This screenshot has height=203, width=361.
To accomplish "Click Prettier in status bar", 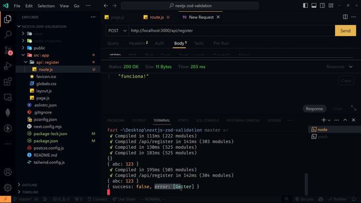I will (x=338, y=199).
